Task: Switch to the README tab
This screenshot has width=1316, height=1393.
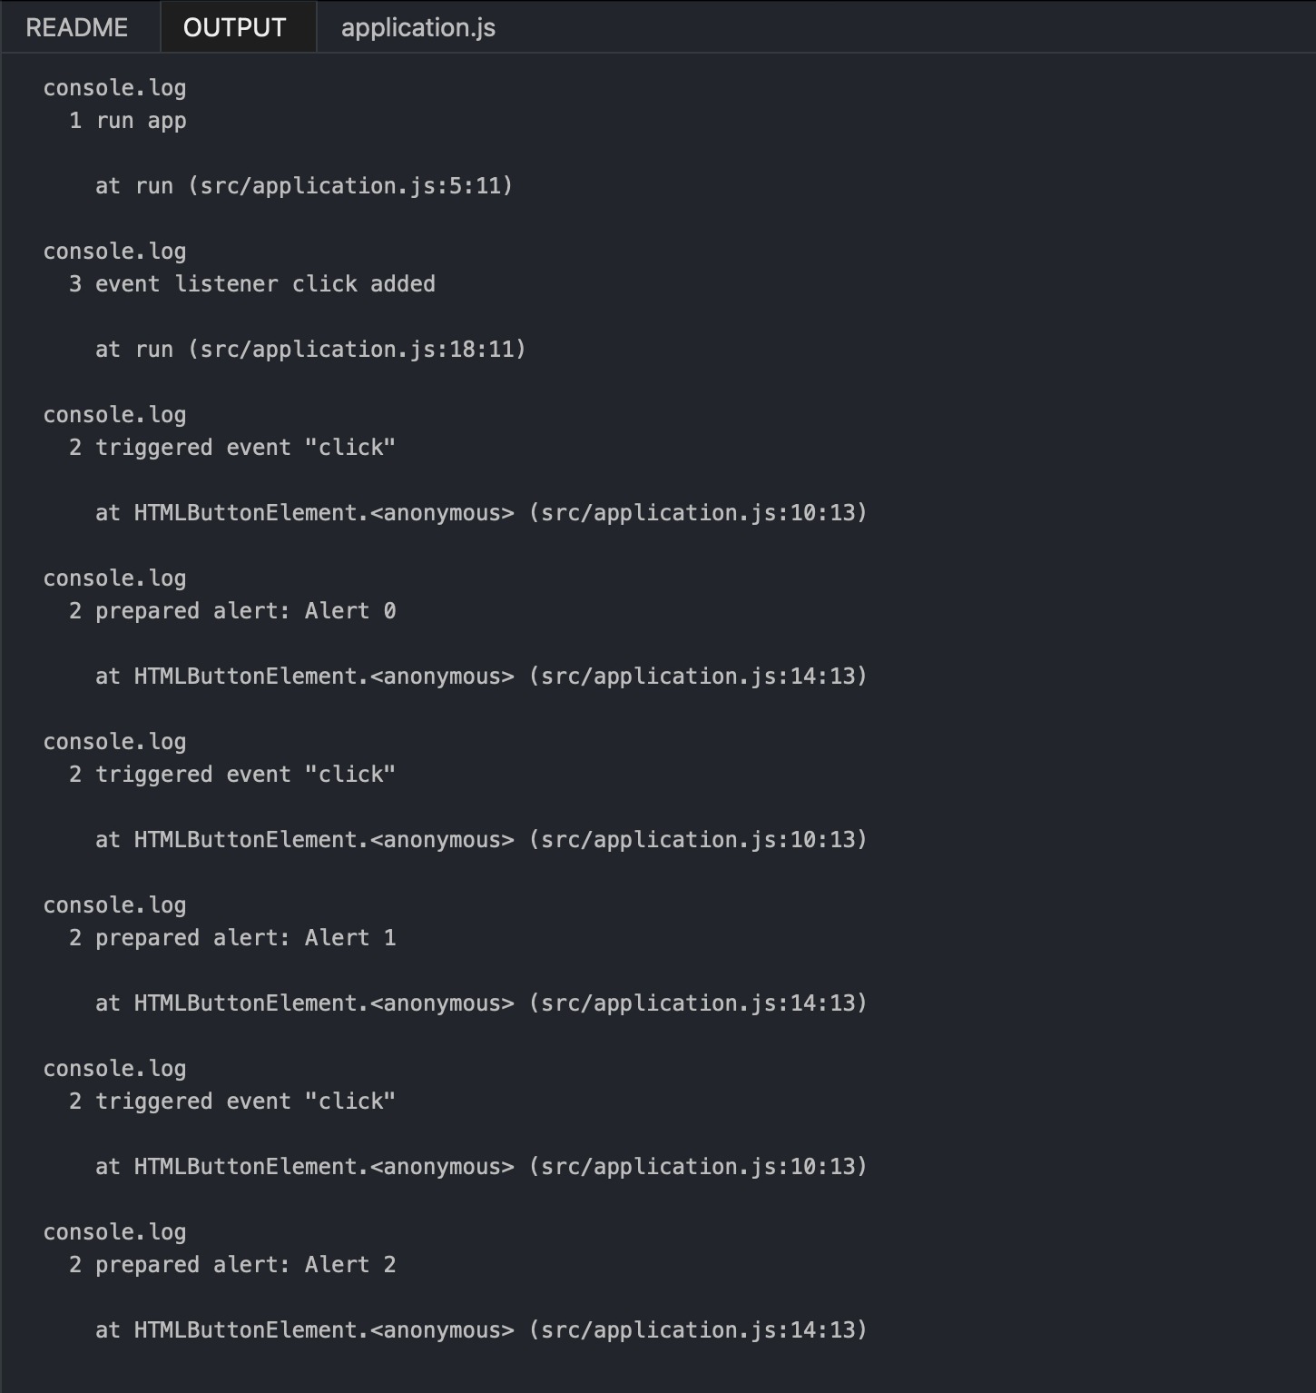Action: [x=77, y=27]
